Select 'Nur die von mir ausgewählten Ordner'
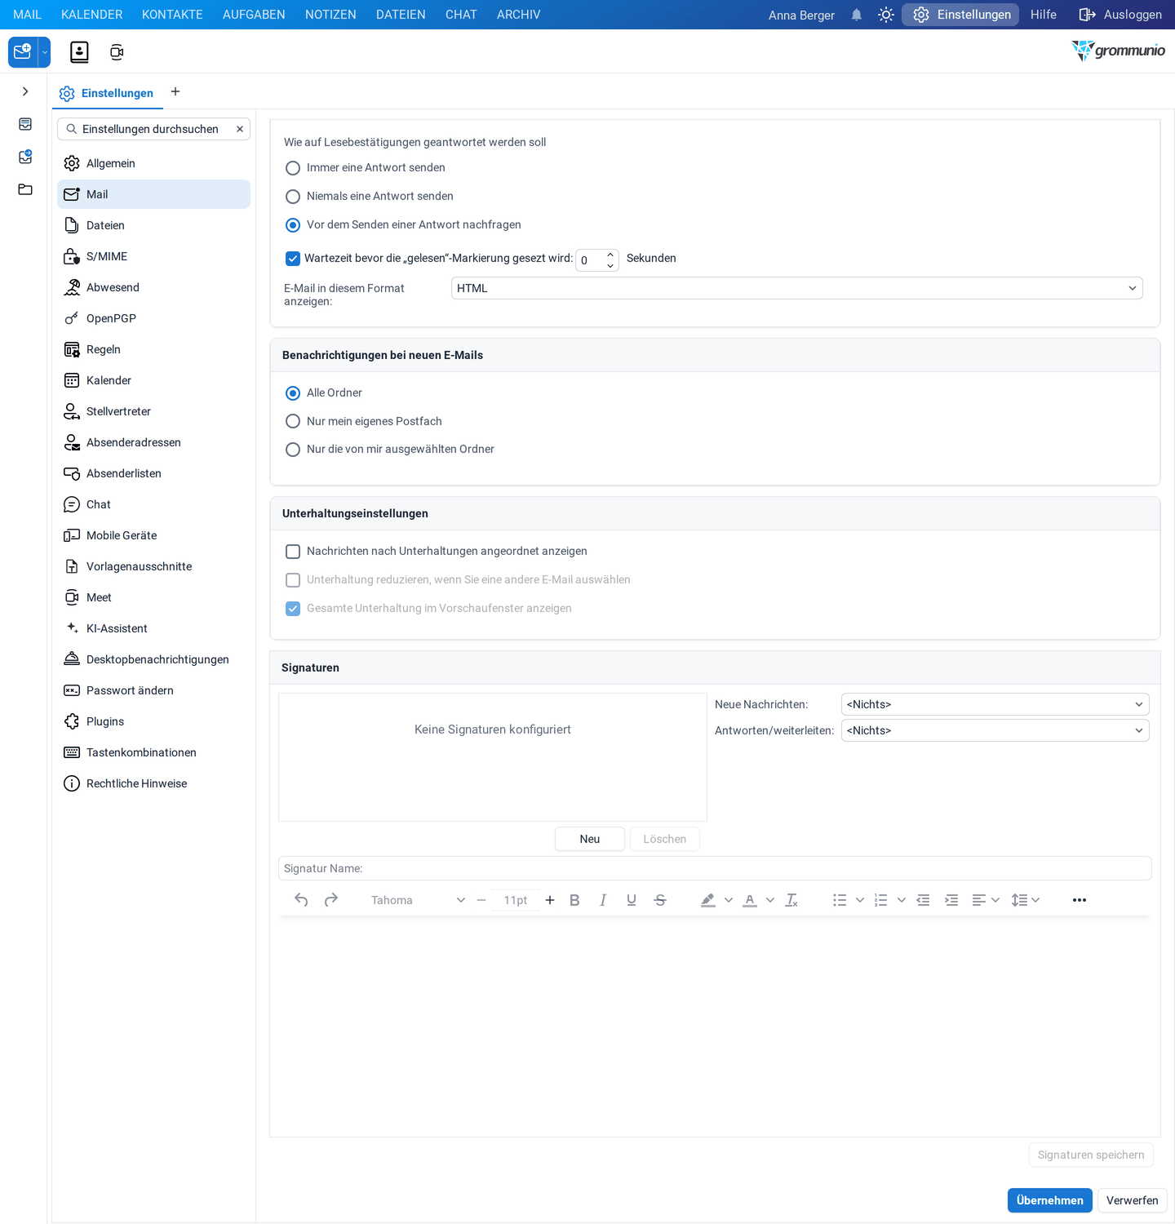The width and height of the screenshot is (1175, 1224). pyautogui.click(x=293, y=450)
